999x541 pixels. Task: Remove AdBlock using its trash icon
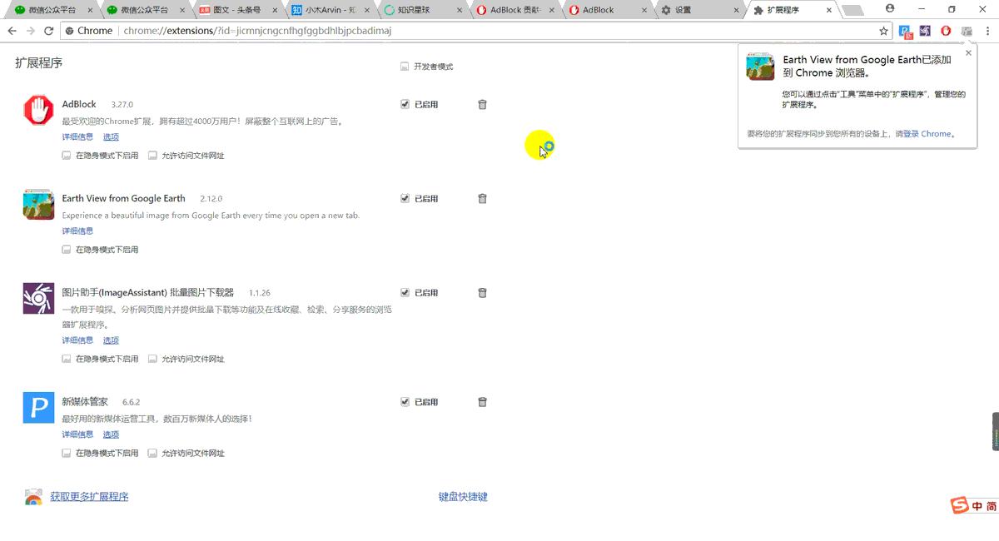click(482, 105)
